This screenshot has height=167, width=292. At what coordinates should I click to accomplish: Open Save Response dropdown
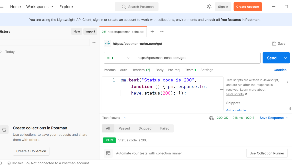click(x=274, y=118)
